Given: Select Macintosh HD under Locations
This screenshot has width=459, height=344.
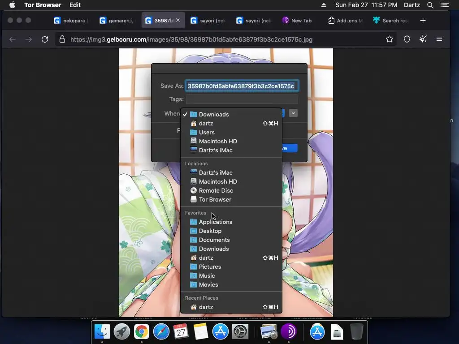Looking at the screenshot, I should coord(231,182).
